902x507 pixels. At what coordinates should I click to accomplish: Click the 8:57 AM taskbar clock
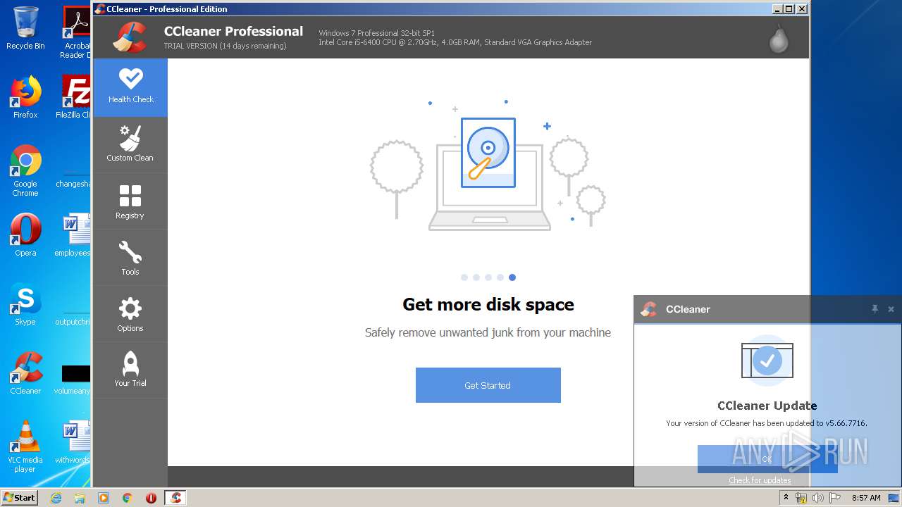866,498
